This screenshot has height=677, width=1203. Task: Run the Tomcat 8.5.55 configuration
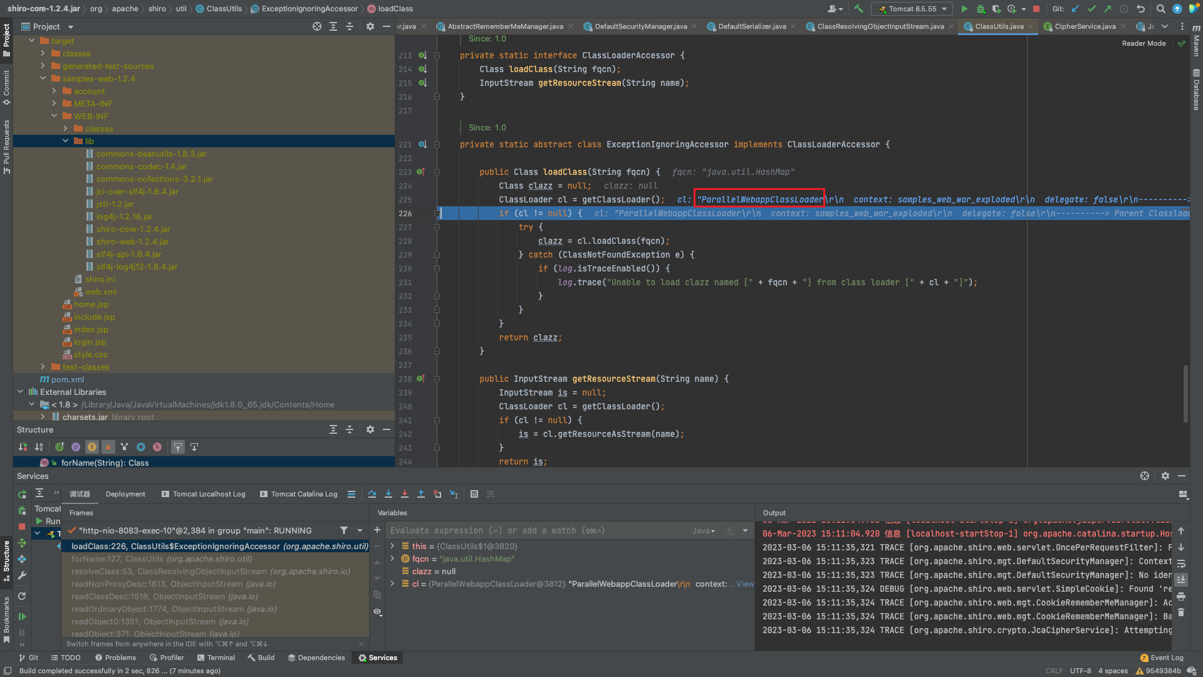pyautogui.click(x=964, y=9)
